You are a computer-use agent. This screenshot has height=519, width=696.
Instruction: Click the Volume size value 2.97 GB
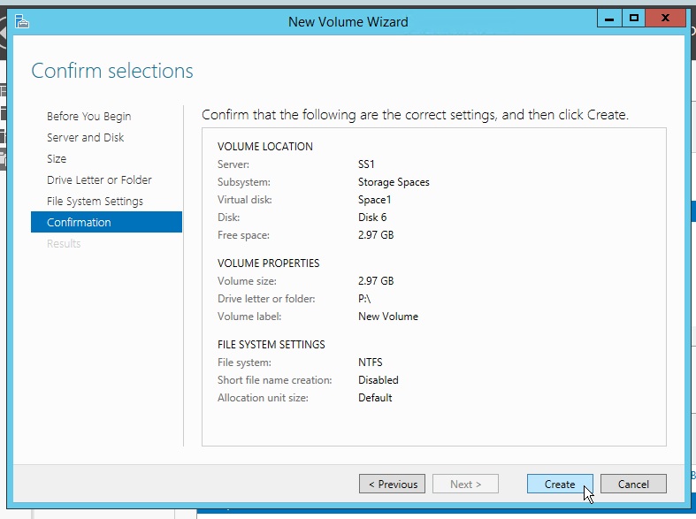pos(376,281)
